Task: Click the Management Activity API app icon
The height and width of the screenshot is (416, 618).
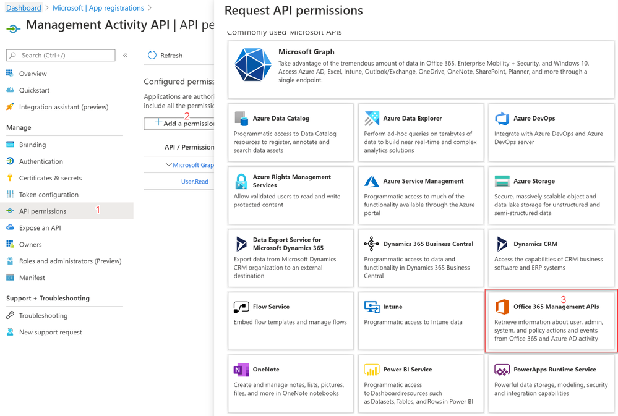Action: tap(13, 28)
